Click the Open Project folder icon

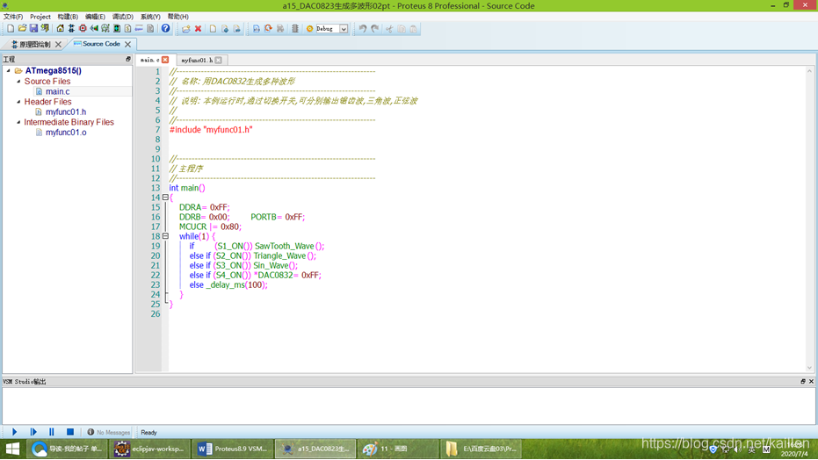pyautogui.click(x=22, y=29)
